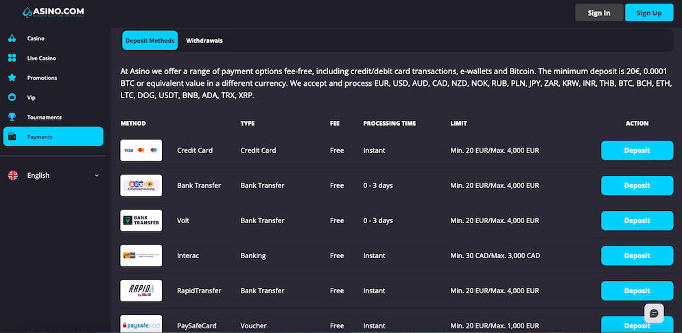682x333 pixels.
Task: Click the Payments wallet icon
Action: (x=12, y=137)
